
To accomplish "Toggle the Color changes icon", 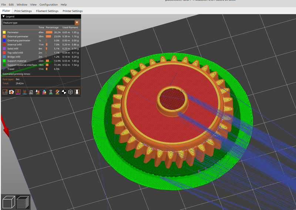I will point(44,92).
